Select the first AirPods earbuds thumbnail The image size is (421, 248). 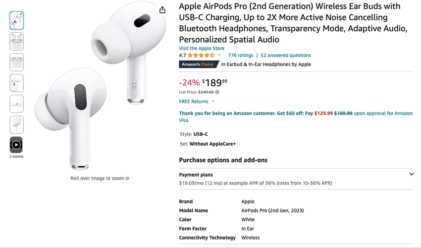pyautogui.click(x=16, y=20)
